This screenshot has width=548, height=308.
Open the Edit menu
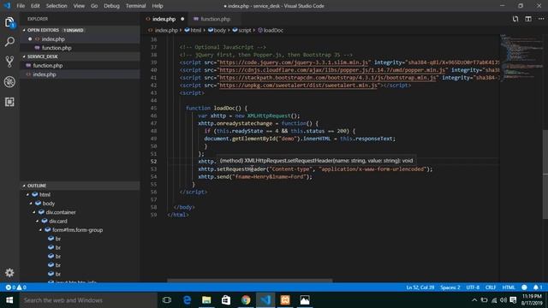(35, 6)
